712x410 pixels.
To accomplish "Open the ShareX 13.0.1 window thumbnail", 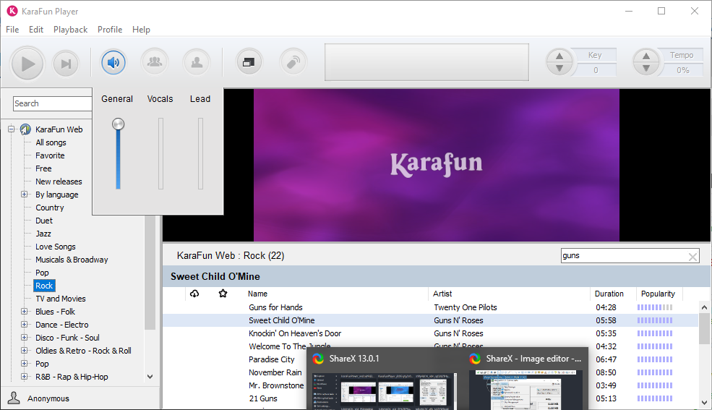I will 384,390.
